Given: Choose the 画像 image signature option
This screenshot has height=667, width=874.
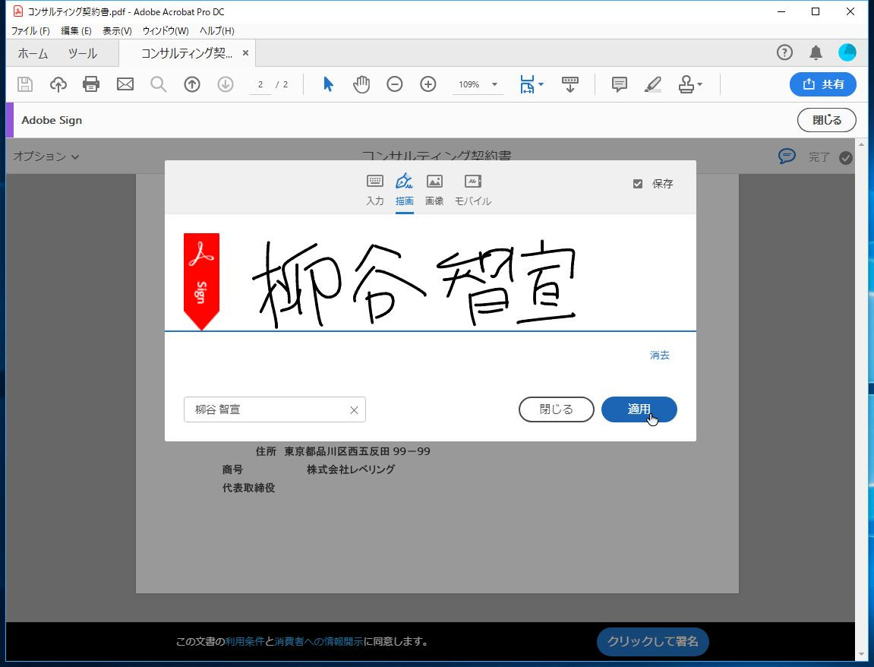Looking at the screenshot, I should (434, 188).
